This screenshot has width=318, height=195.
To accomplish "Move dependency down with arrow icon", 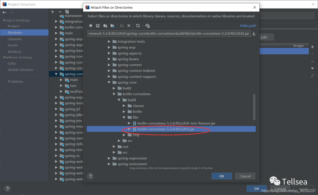I will coord(312,68).
